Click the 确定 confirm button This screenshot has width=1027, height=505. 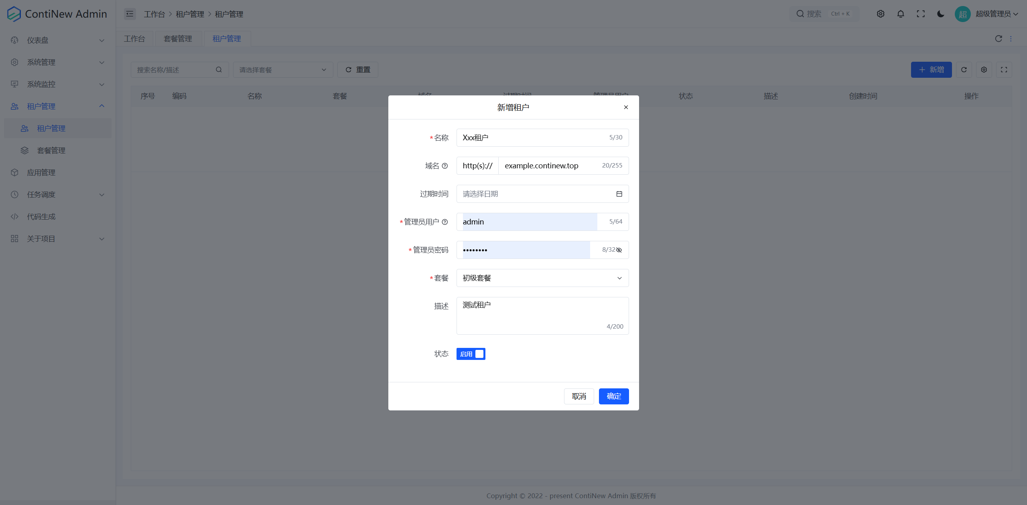coord(614,396)
